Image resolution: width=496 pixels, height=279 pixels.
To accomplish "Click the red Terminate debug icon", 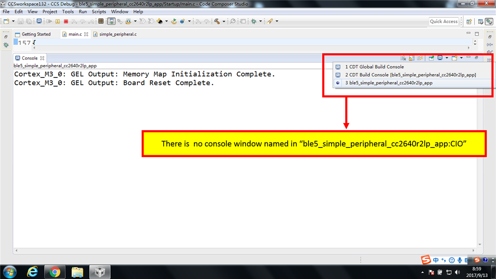I will [66, 21].
